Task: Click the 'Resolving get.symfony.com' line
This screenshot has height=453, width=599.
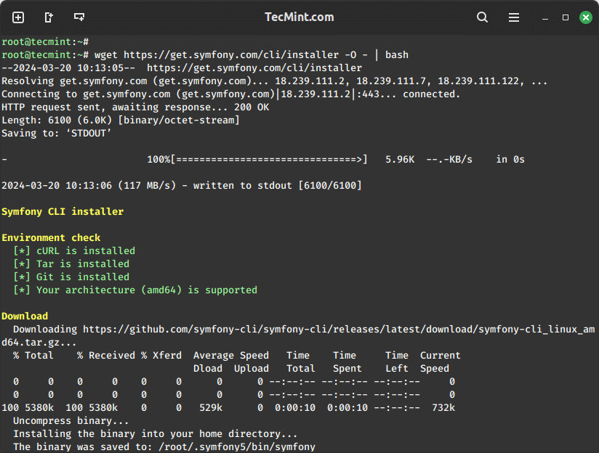Action: click(275, 81)
